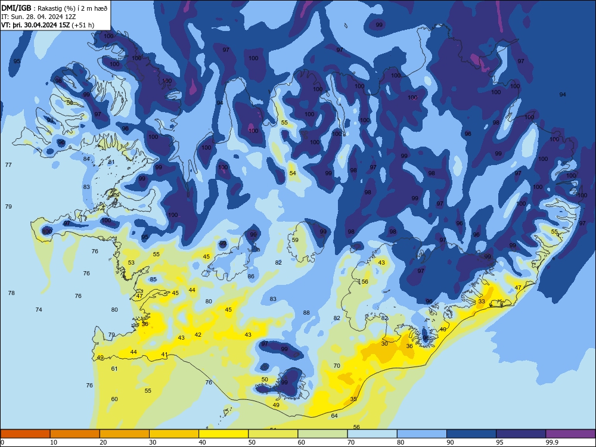Click the valid time line 'VT: þri. 30.04.2024 15Z'
Image resolution: width=596 pixels, height=447 pixels.
36,25
